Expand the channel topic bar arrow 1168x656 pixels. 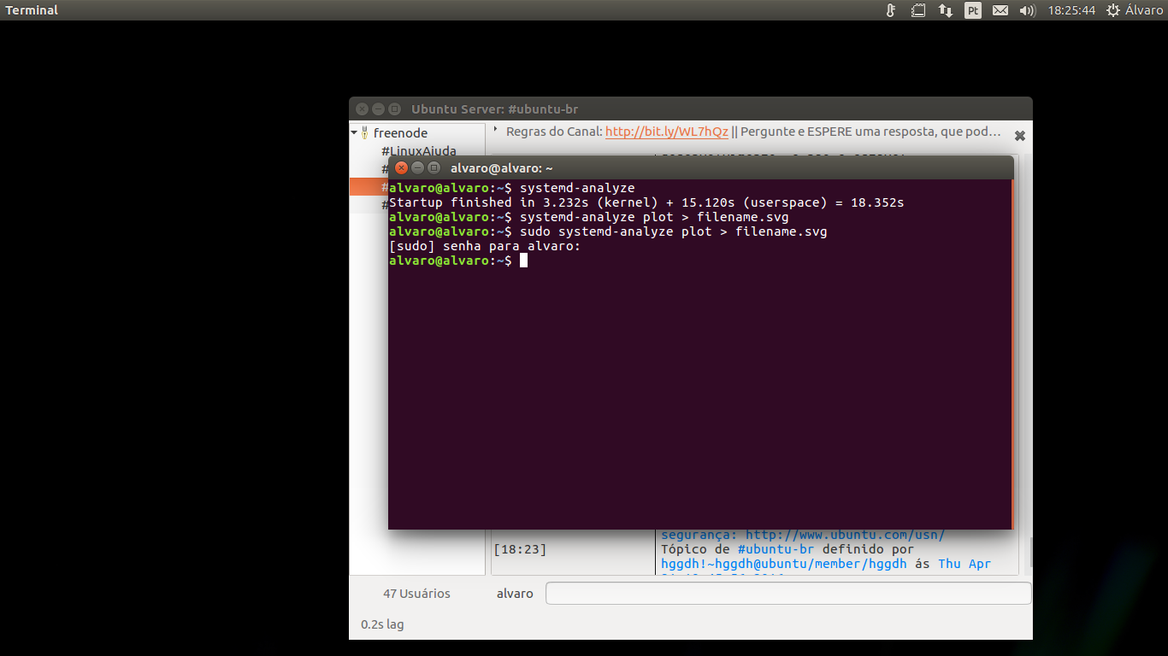(x=496, y=129)
